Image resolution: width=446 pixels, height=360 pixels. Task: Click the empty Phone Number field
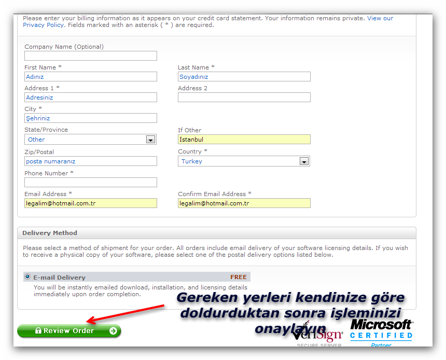(90, 183)
